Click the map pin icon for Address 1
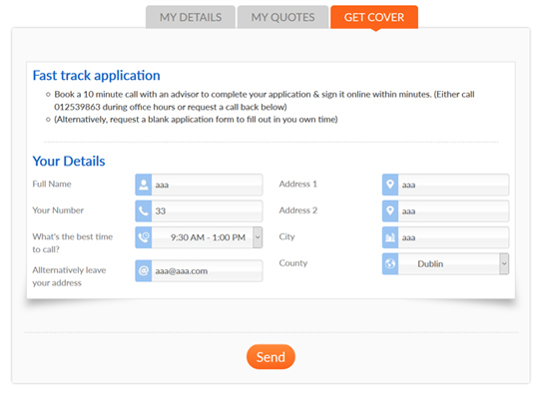The height and width of the screenshot is (397, 541). [390, 185]
